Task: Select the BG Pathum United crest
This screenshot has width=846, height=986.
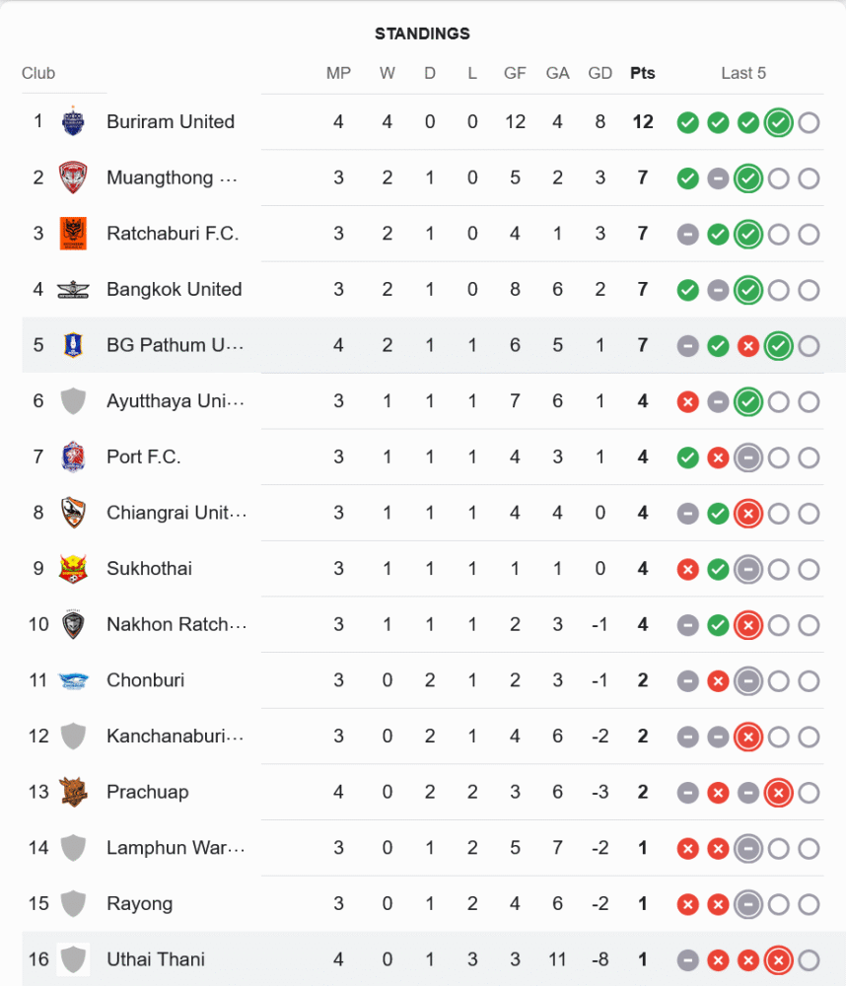Action: (x=73, y=345)
